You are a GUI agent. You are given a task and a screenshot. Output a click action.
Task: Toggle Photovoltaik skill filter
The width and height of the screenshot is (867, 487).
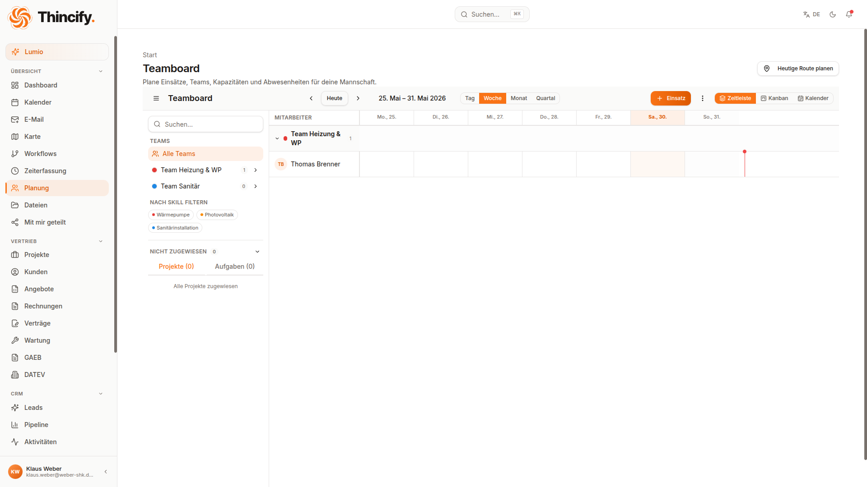point(217,215)
